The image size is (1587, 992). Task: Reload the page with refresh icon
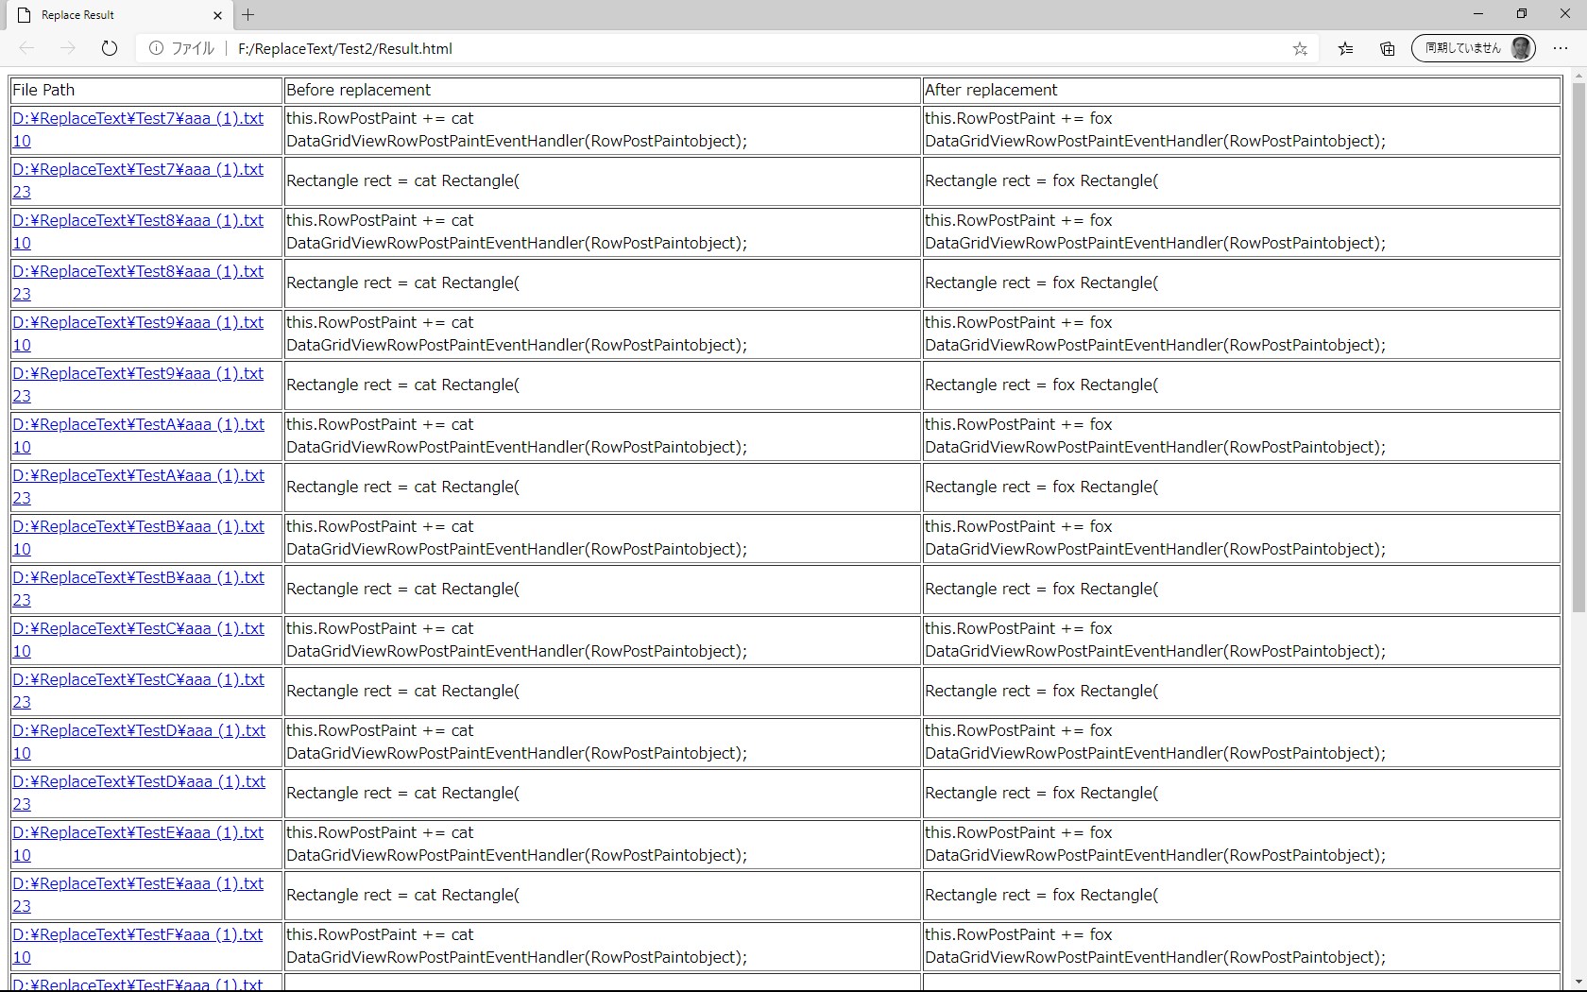(x=110, y=48)
